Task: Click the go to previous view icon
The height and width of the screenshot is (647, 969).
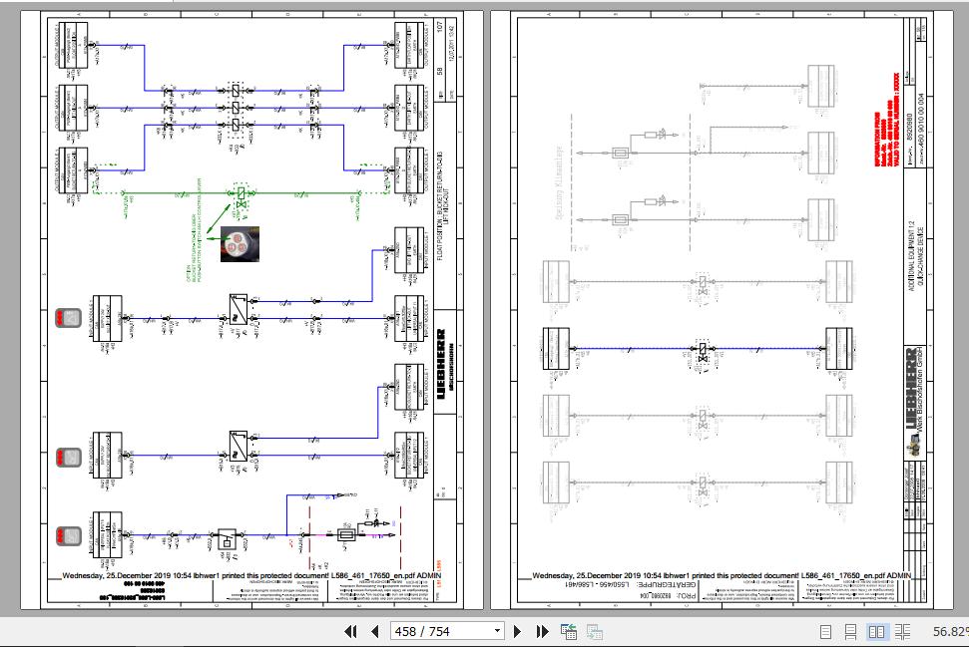Action: coord(569,632)
